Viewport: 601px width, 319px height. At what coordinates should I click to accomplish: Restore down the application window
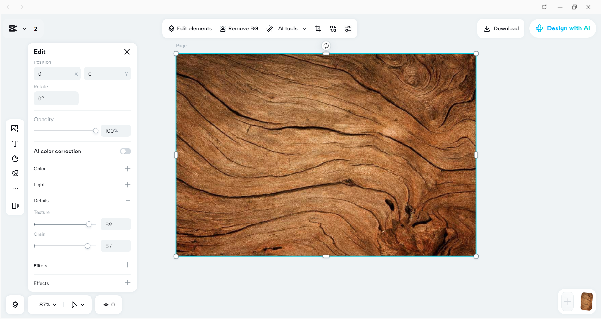pos(574,7)
